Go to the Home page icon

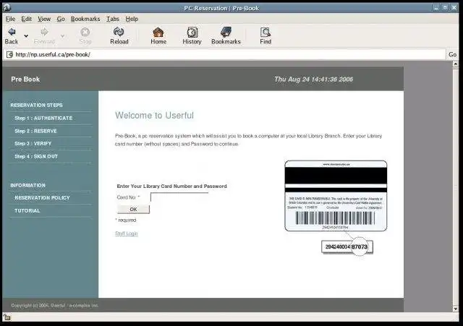pos(158,32)
